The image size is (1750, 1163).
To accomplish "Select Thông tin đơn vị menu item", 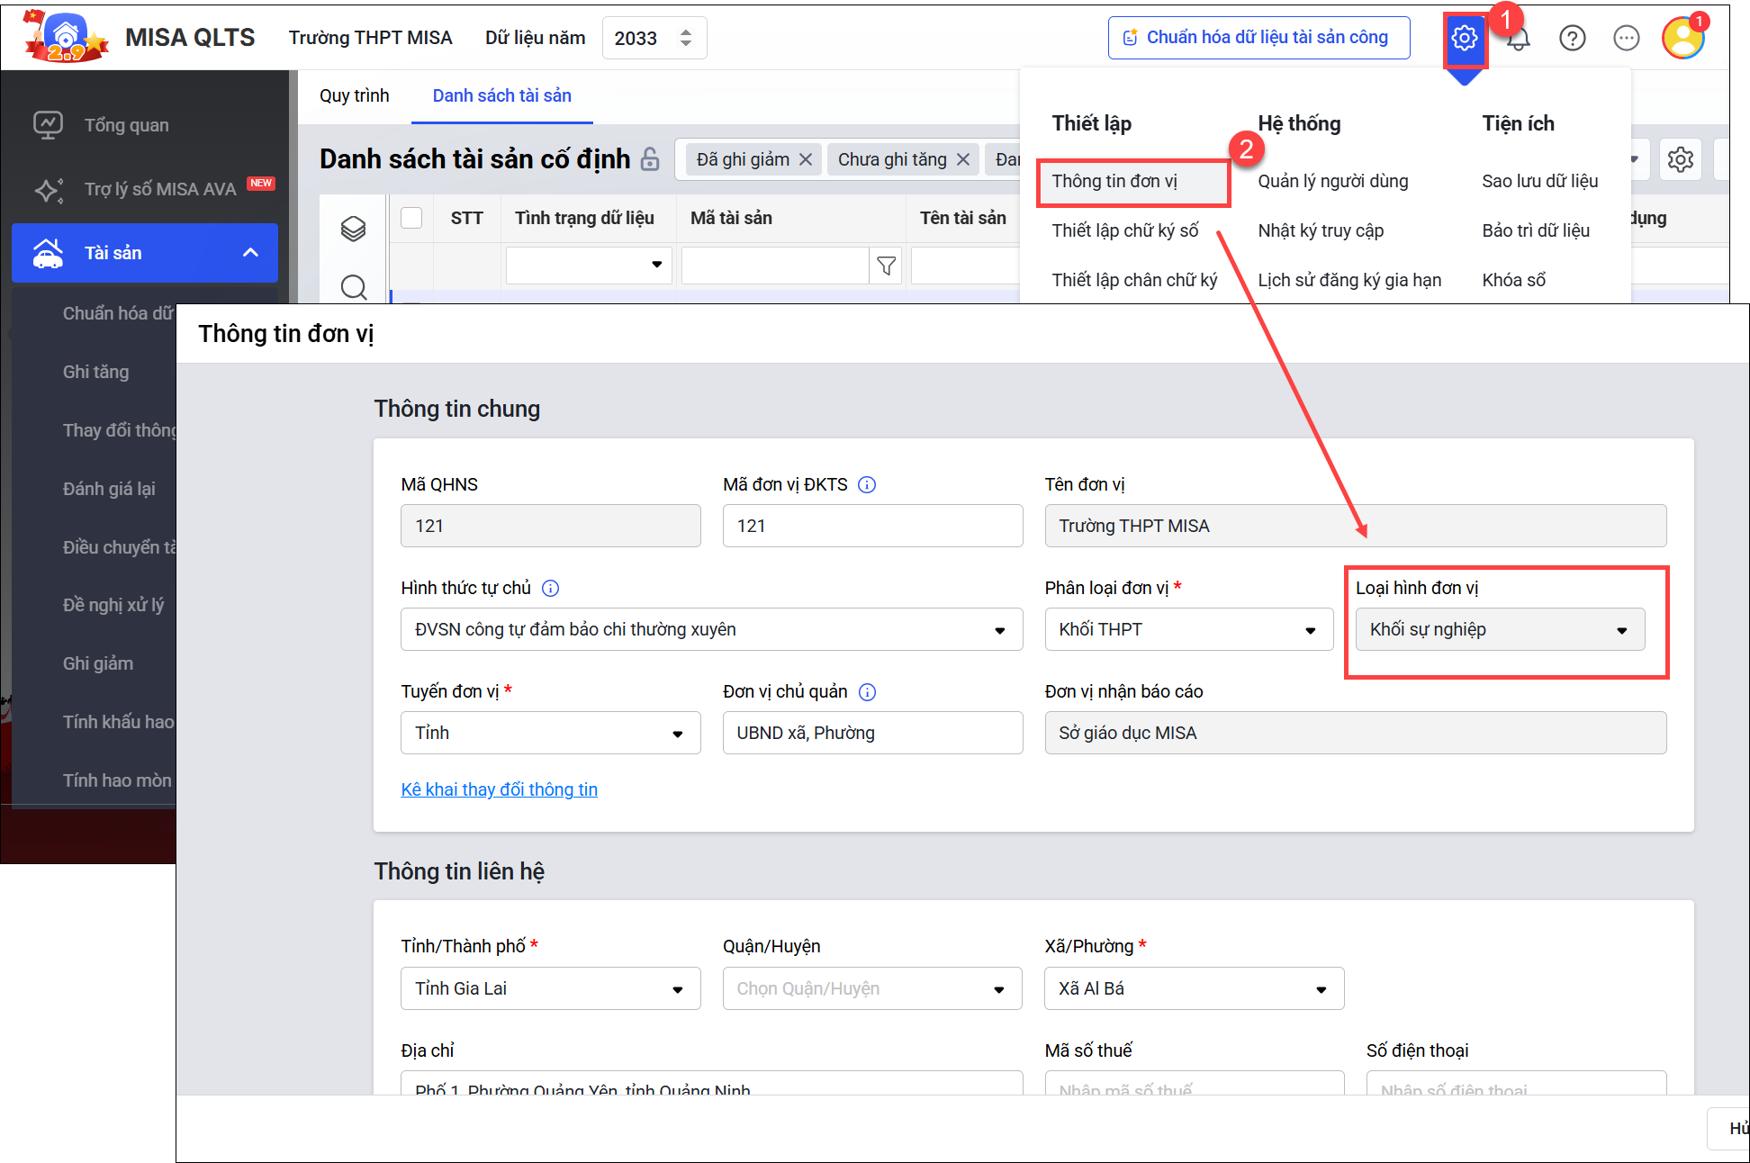I will point(1114,182).
